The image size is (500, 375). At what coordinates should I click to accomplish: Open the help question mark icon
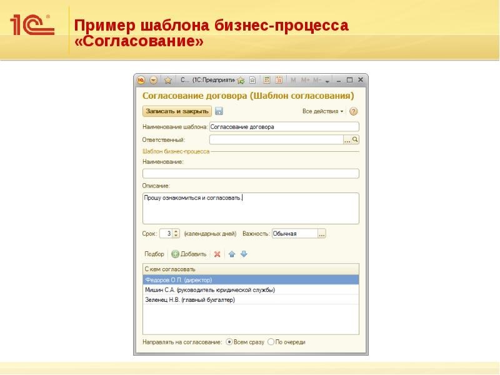pyautogui.click(x=353, y=110)
